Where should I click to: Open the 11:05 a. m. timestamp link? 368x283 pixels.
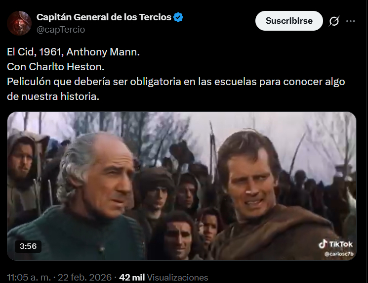click(29, 278)
